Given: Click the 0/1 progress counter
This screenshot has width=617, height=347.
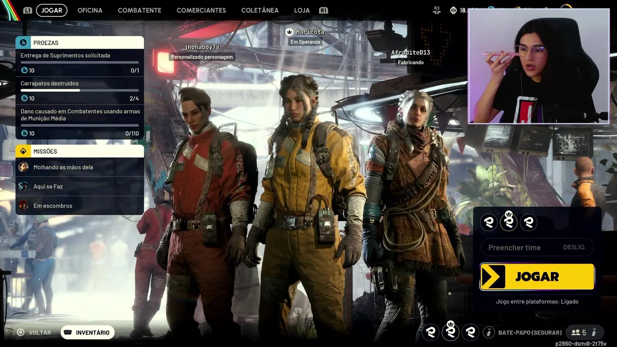Looking at the screenshot, I should pos(135,70).
